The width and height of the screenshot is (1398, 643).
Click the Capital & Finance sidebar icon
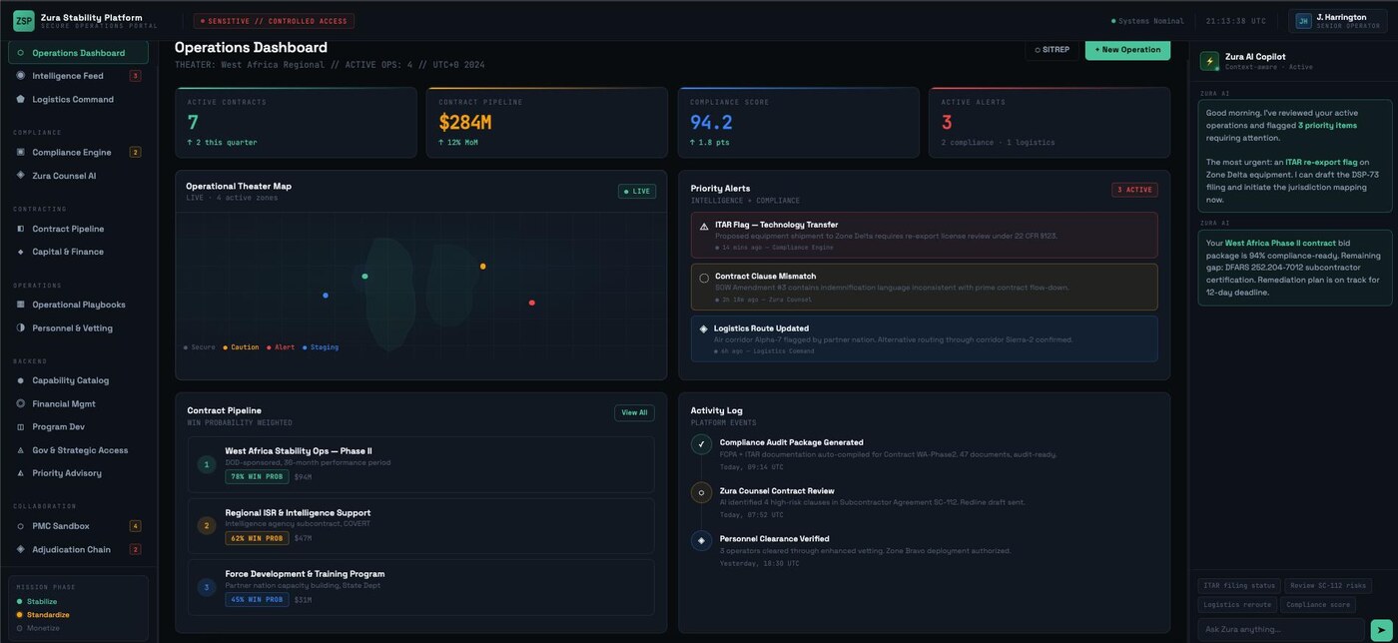[21, 252]
